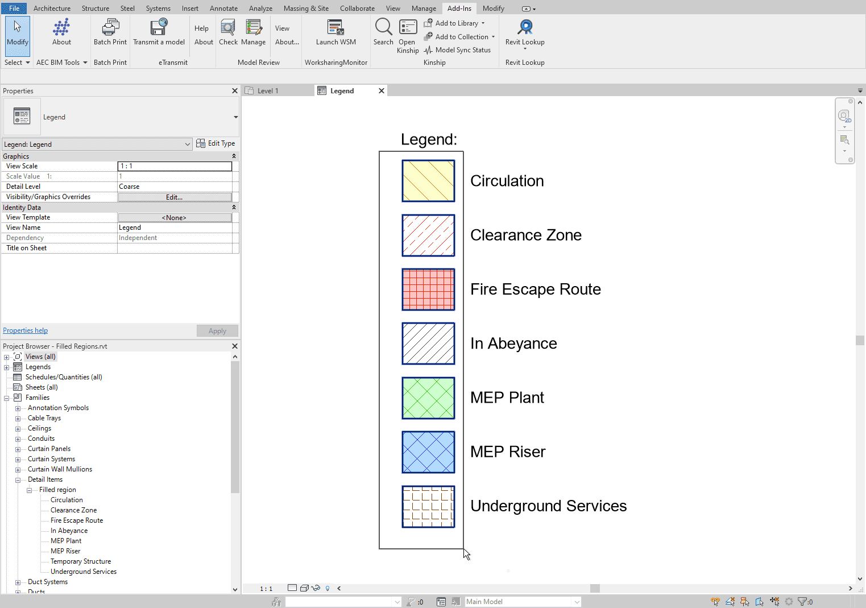866x608 pixels.
Task: Click the Legend type thumbnail icon
Action: [22, 116]
